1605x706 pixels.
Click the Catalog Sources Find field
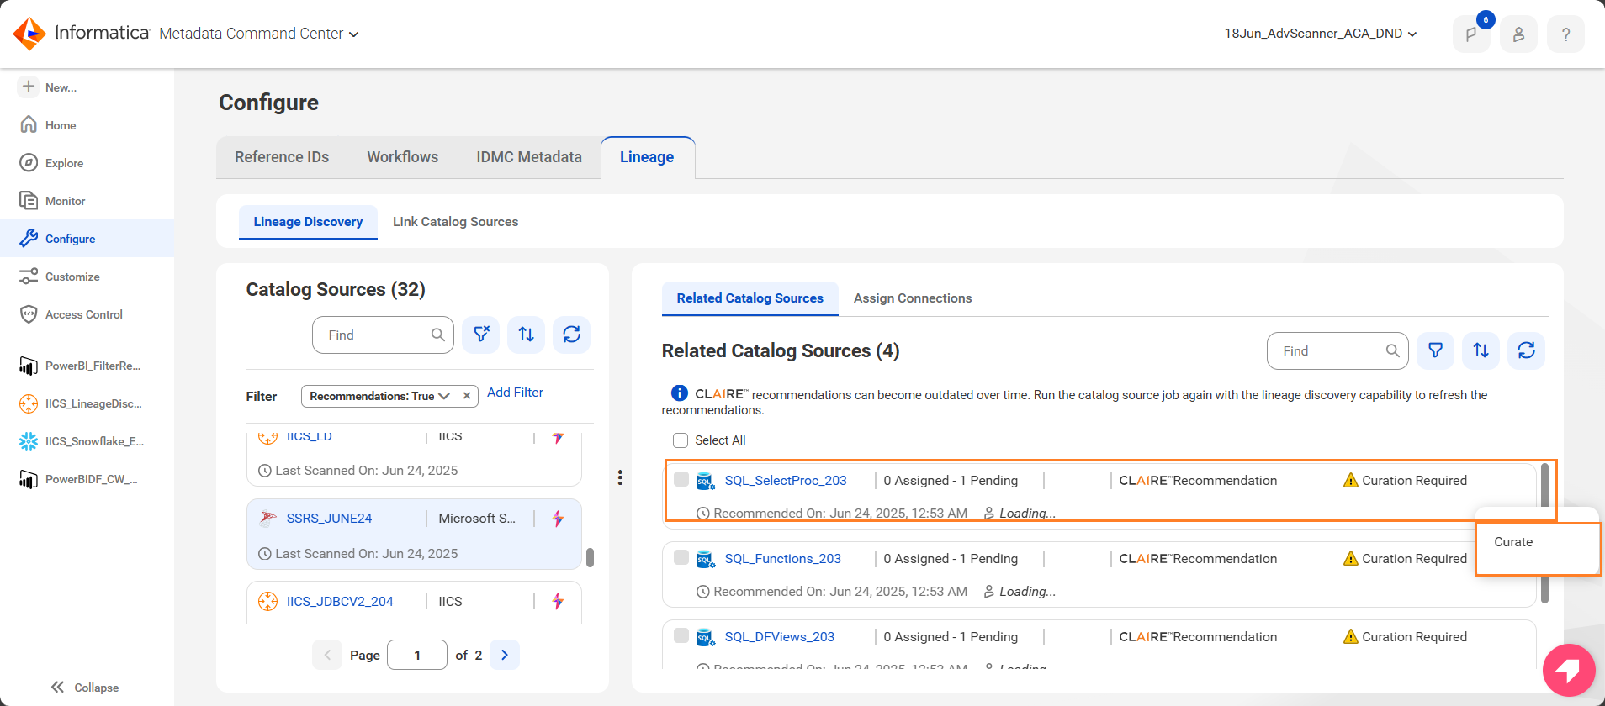[383, 335]
